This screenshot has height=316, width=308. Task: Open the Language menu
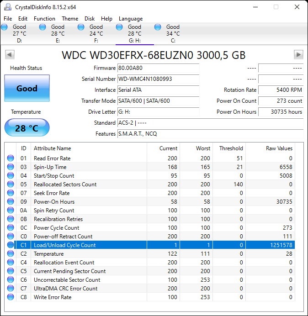tap(131, 19)
